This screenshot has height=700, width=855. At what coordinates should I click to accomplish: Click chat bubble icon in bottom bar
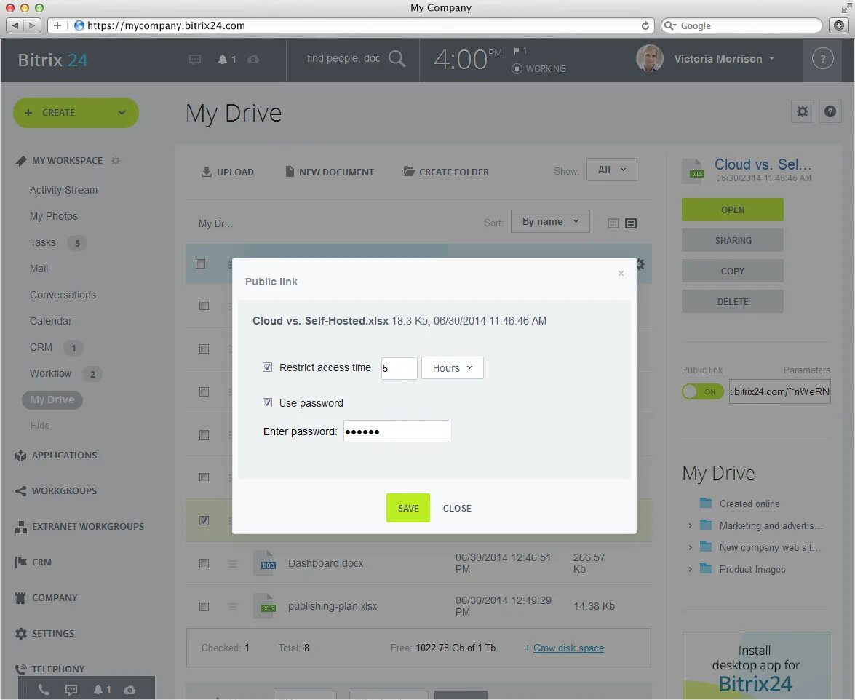coord(71,690)
